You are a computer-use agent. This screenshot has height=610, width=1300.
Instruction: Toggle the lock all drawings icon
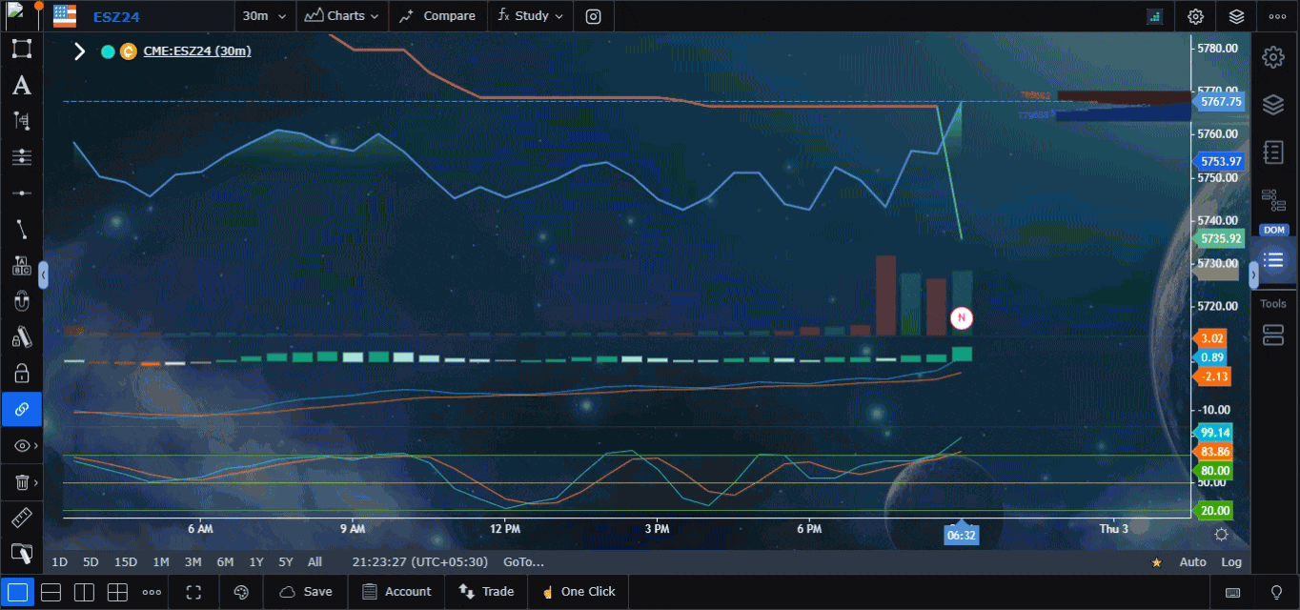(21, 374)
